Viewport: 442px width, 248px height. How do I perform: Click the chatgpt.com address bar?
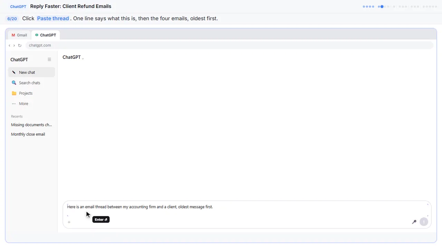click(x=229, y=45)
